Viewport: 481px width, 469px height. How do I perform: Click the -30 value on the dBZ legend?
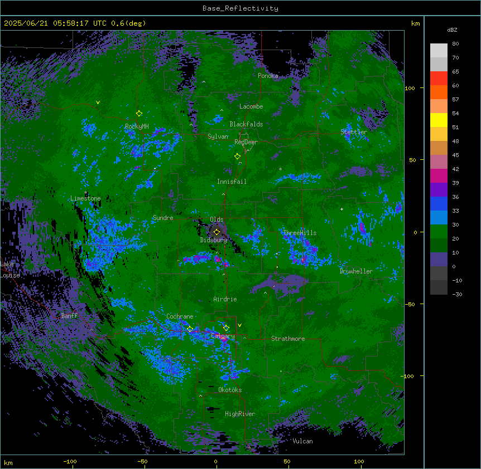pyautogui.click(x=457, y=294)
